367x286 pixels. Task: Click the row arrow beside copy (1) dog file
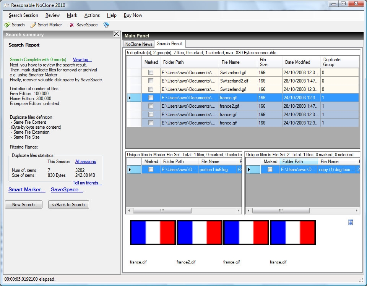pyautogui.click(x=249, y=170)
